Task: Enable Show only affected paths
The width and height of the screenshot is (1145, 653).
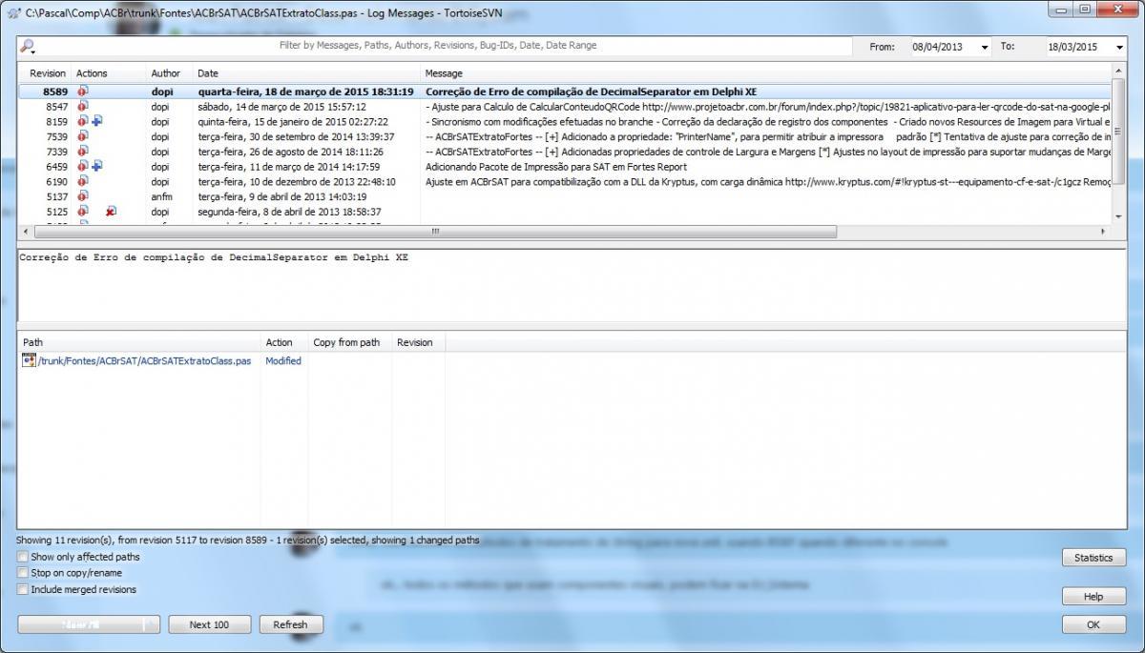Action: 22,557
